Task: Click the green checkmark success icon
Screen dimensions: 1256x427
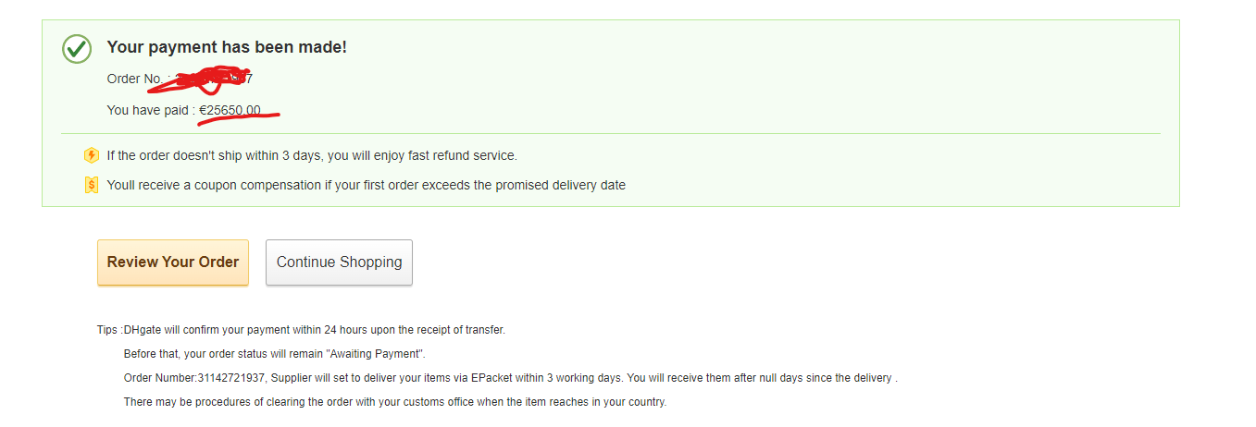Action: click(77, 49)
